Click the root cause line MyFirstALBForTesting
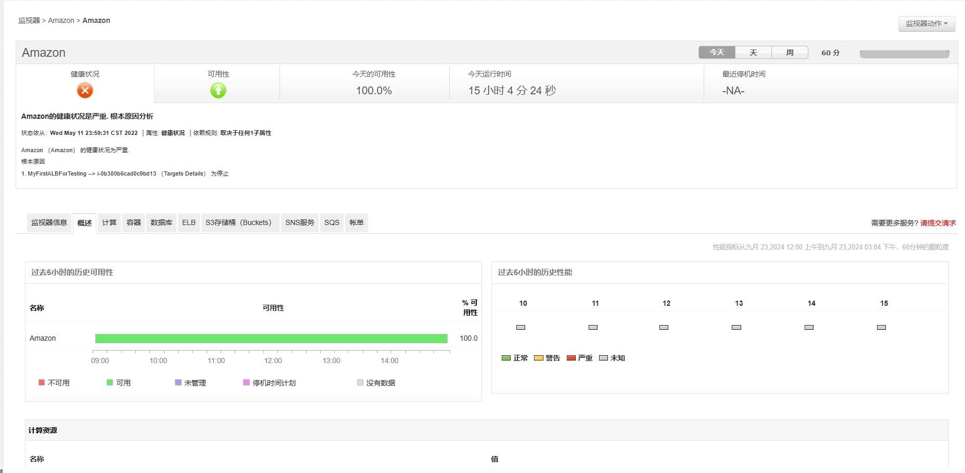Image resolution: width=965 pixels, height=473 pixels. [125, 173]
